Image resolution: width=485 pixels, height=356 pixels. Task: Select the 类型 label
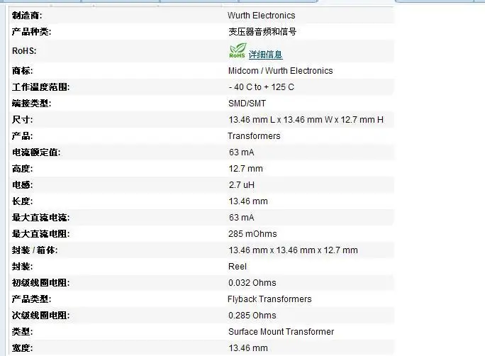point(22,332)
